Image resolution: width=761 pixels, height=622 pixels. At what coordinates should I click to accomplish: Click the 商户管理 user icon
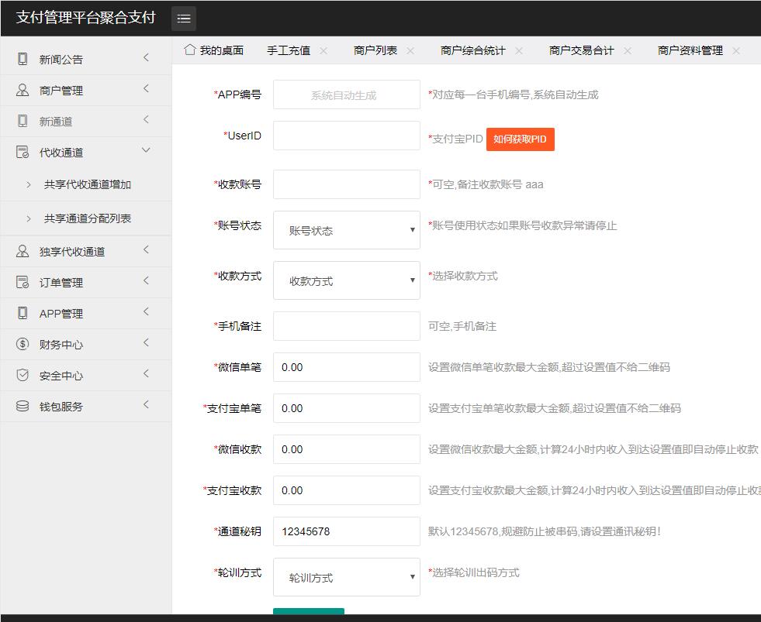[22, 90]
